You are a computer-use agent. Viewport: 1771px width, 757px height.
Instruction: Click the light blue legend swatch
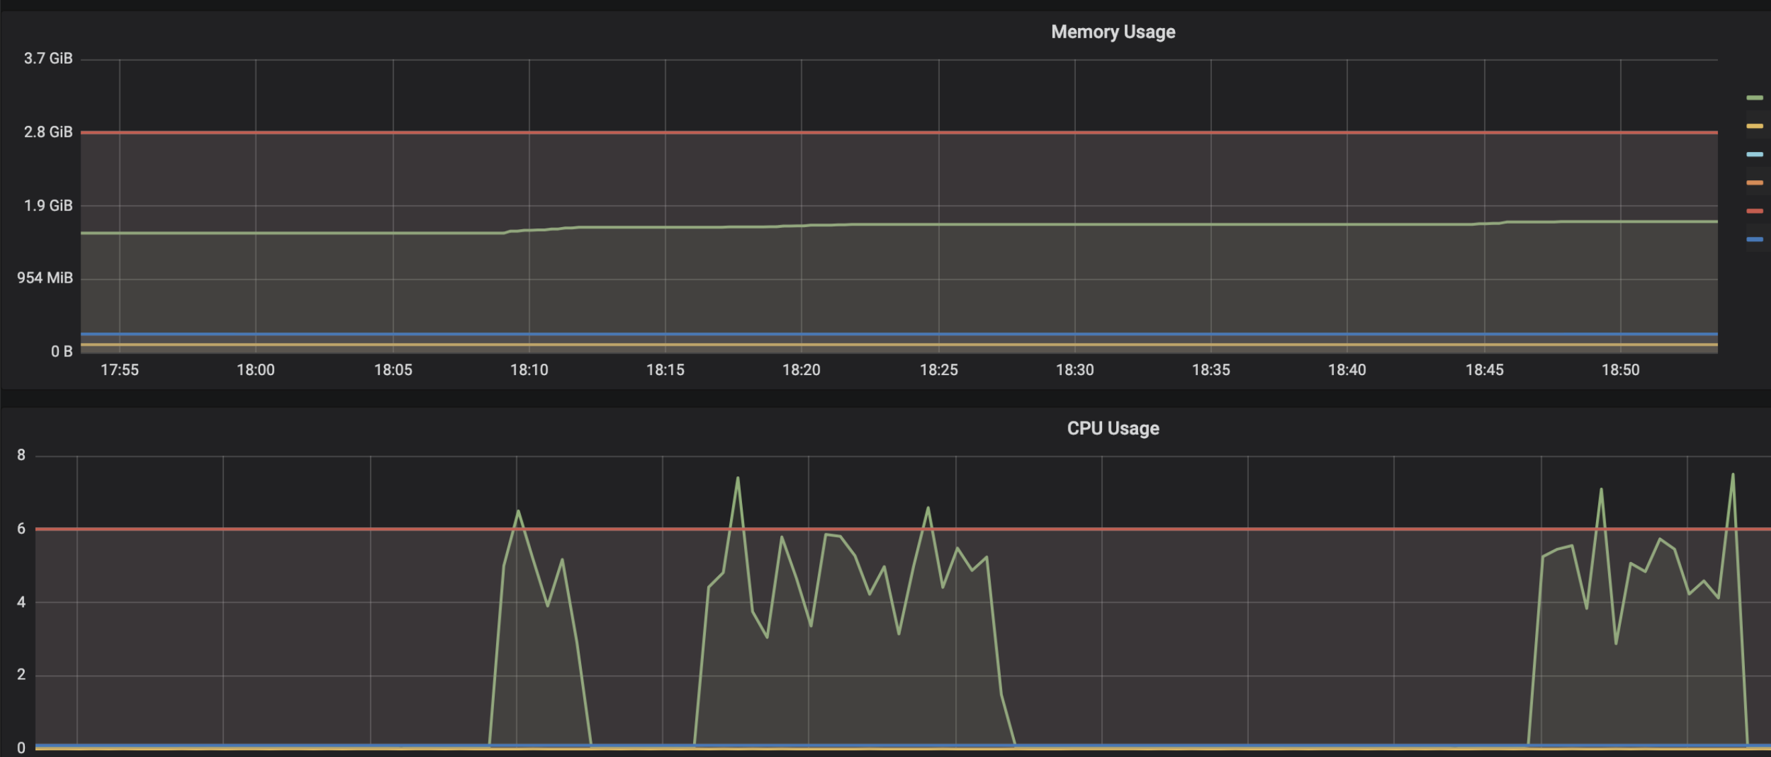point(1754,155)
